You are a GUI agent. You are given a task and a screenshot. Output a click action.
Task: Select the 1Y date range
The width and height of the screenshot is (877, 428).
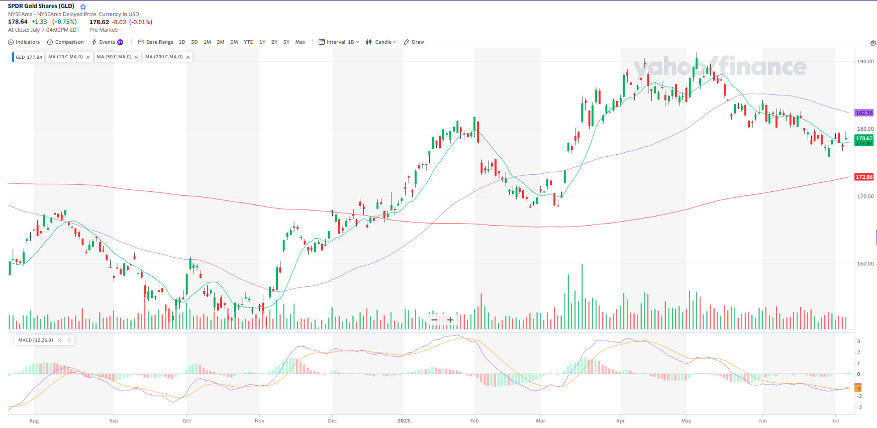(262, 42)
